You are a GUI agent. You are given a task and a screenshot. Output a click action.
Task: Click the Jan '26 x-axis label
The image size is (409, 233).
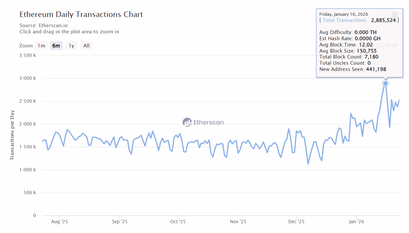pyautogui.click(x=356, y=222)
